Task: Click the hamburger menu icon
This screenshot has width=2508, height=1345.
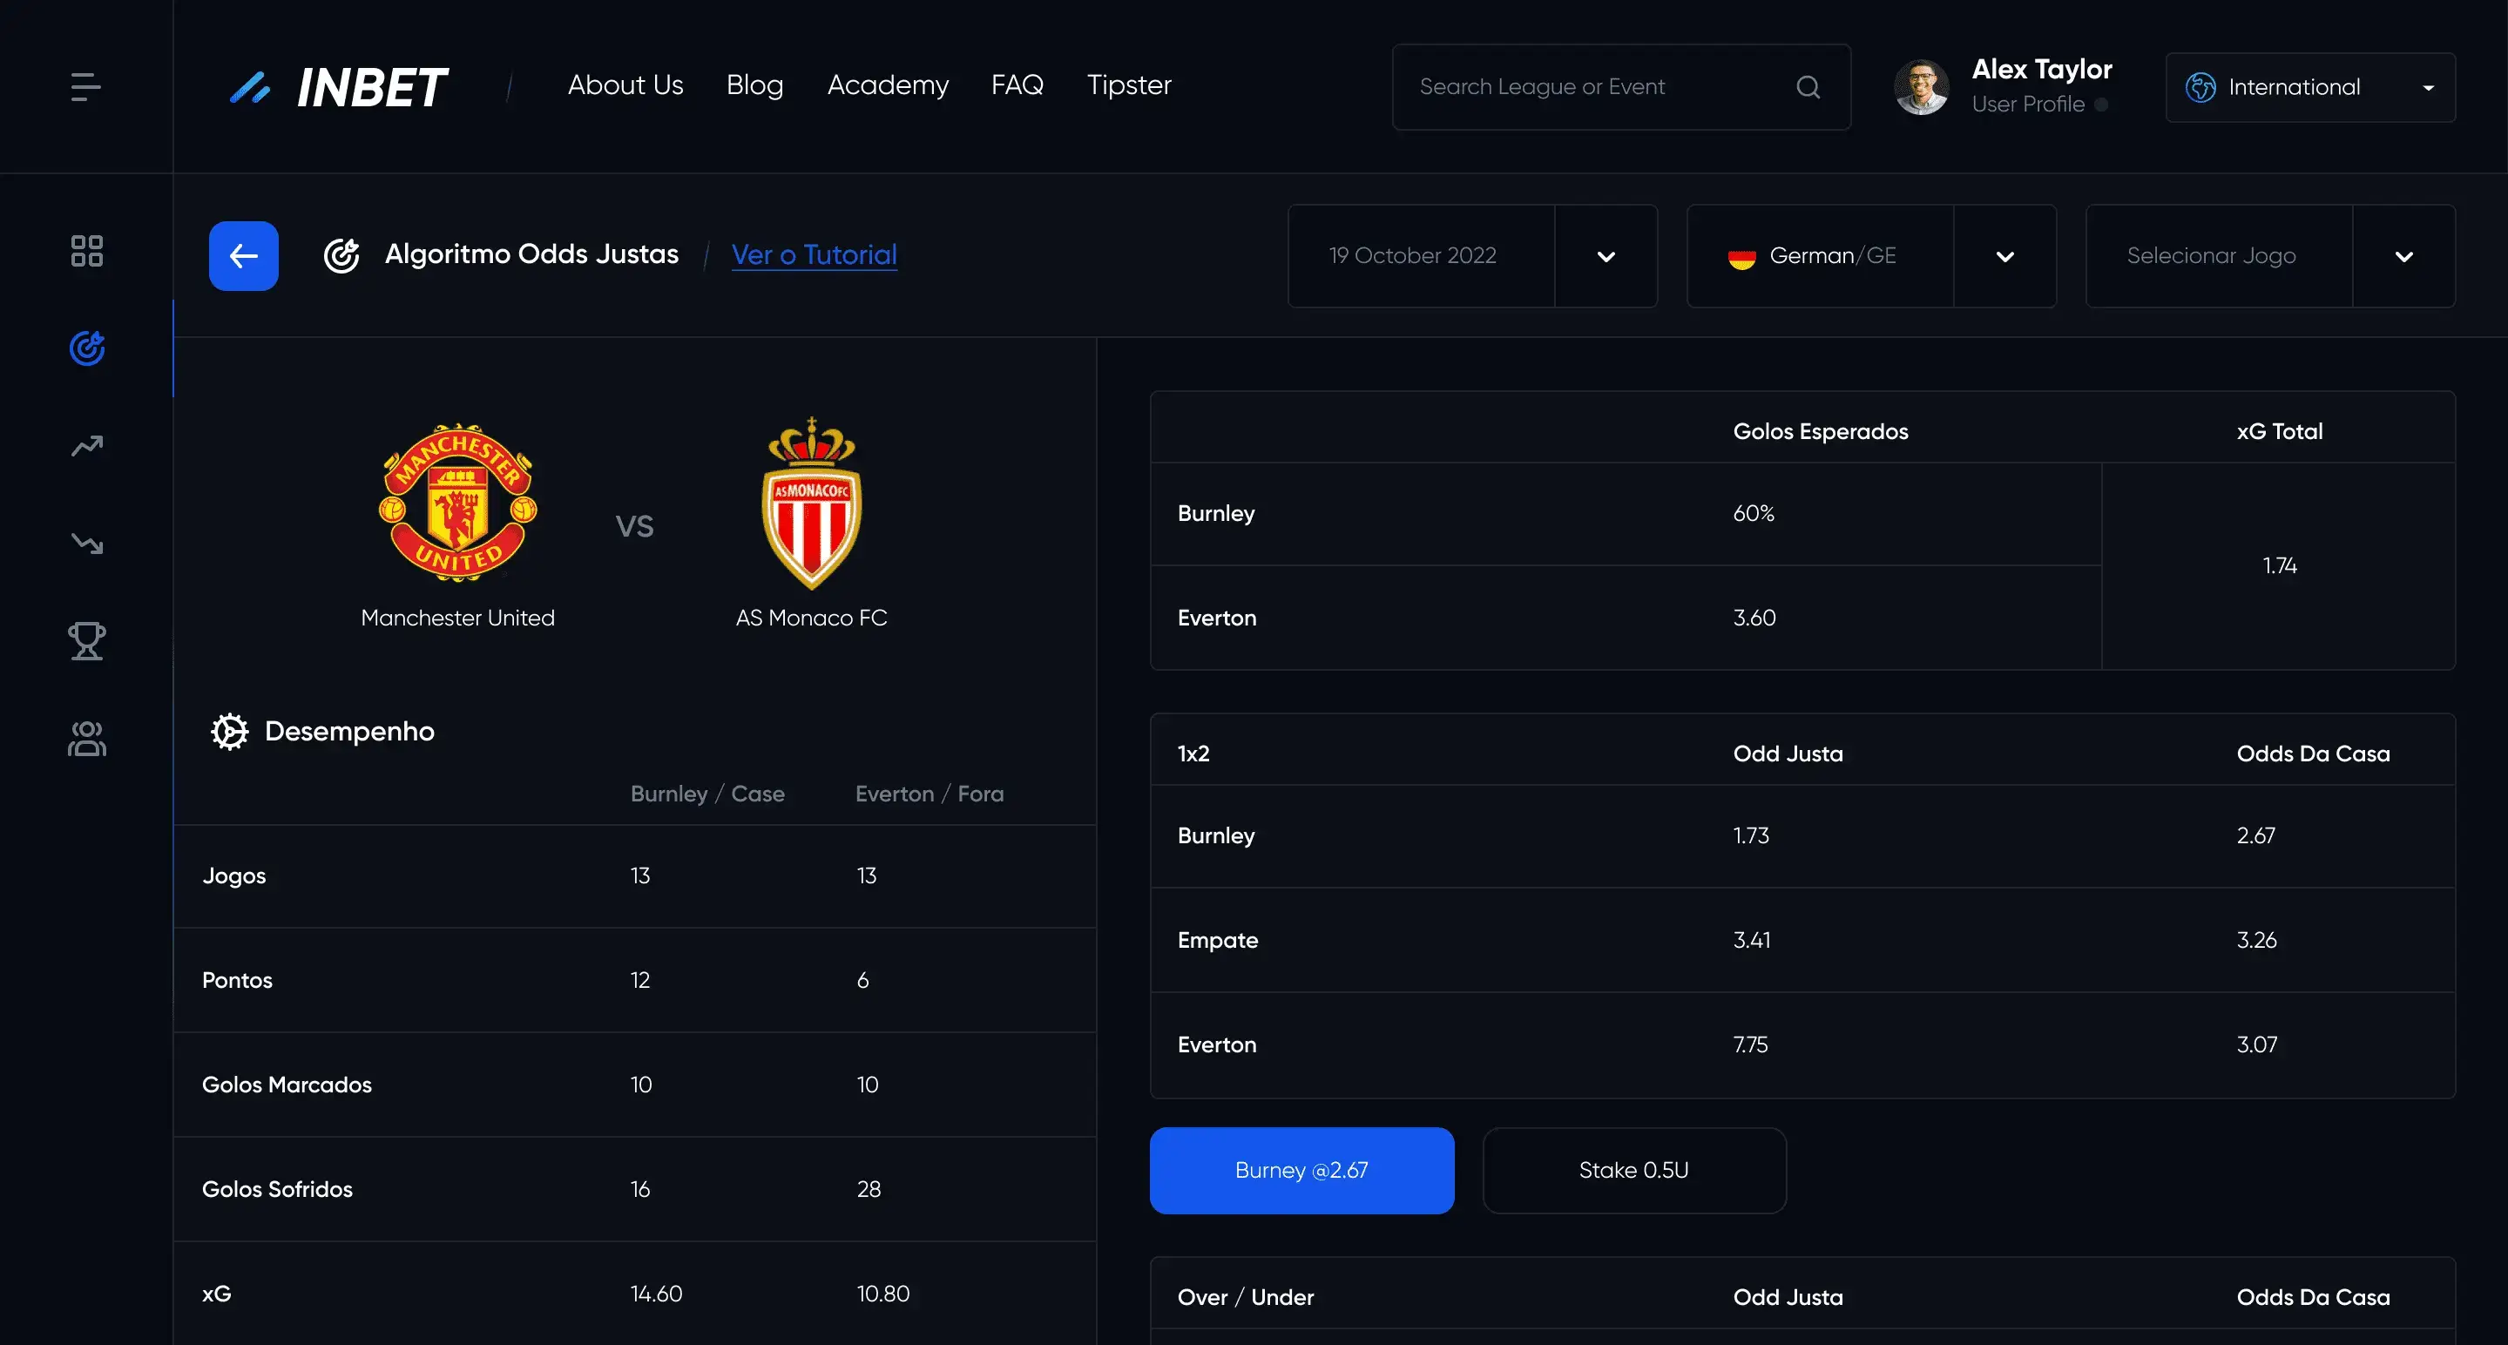Action: click(85, 86)
